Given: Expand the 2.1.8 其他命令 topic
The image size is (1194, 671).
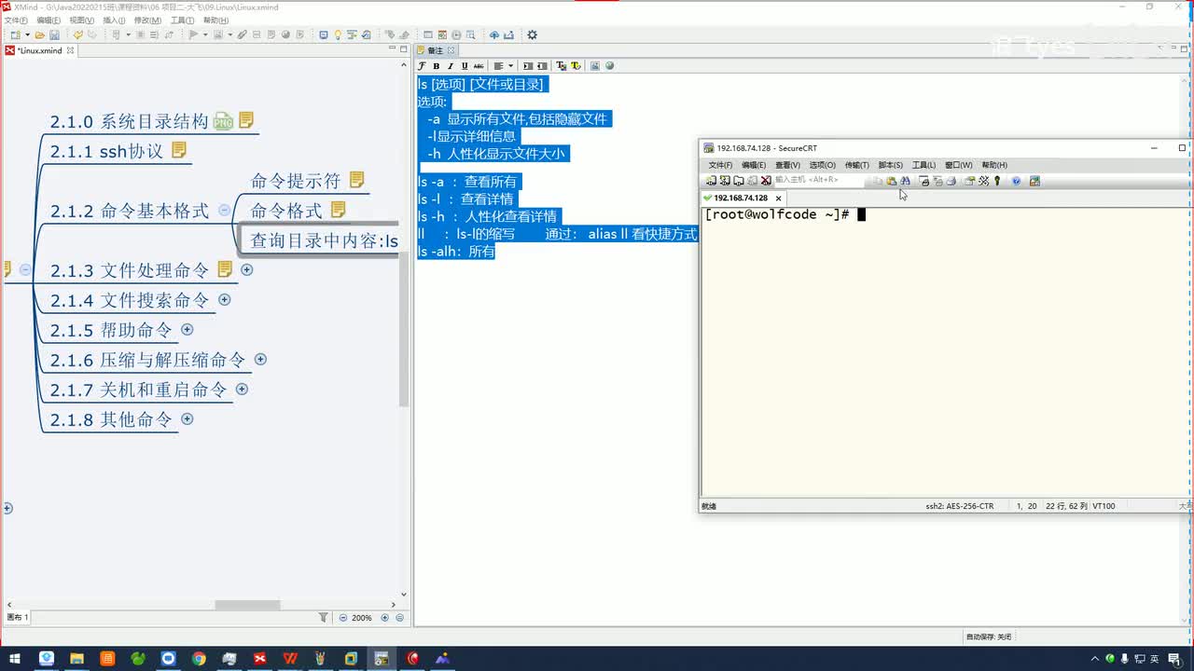Looking at the screenshot, I should click(187, 418).
